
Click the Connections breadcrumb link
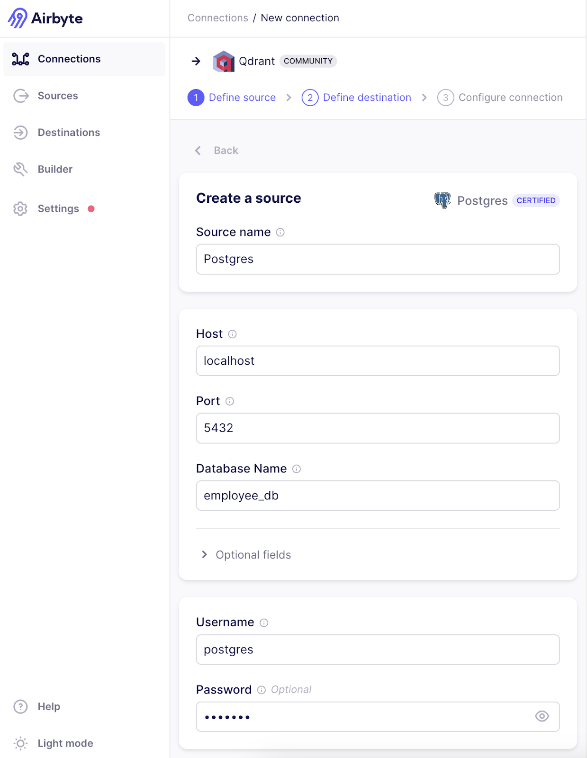point(217,18)
